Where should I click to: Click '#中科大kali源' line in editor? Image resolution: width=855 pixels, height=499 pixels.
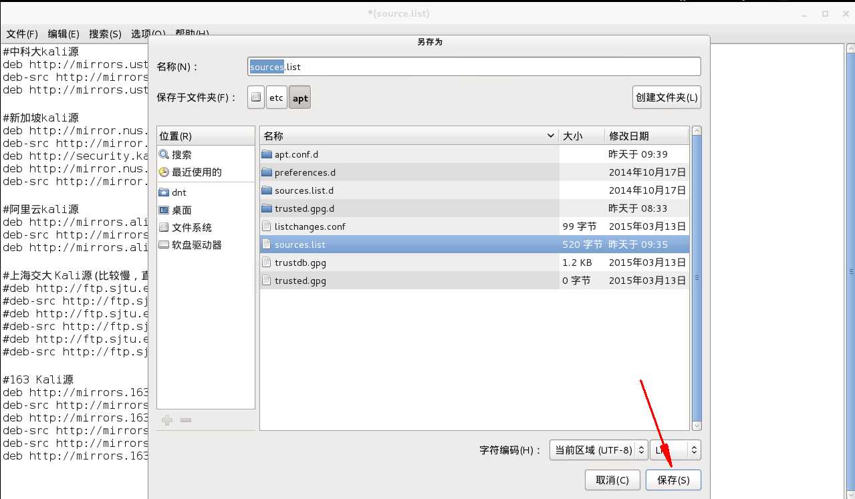pyautogui.click(x=41, y=51)
